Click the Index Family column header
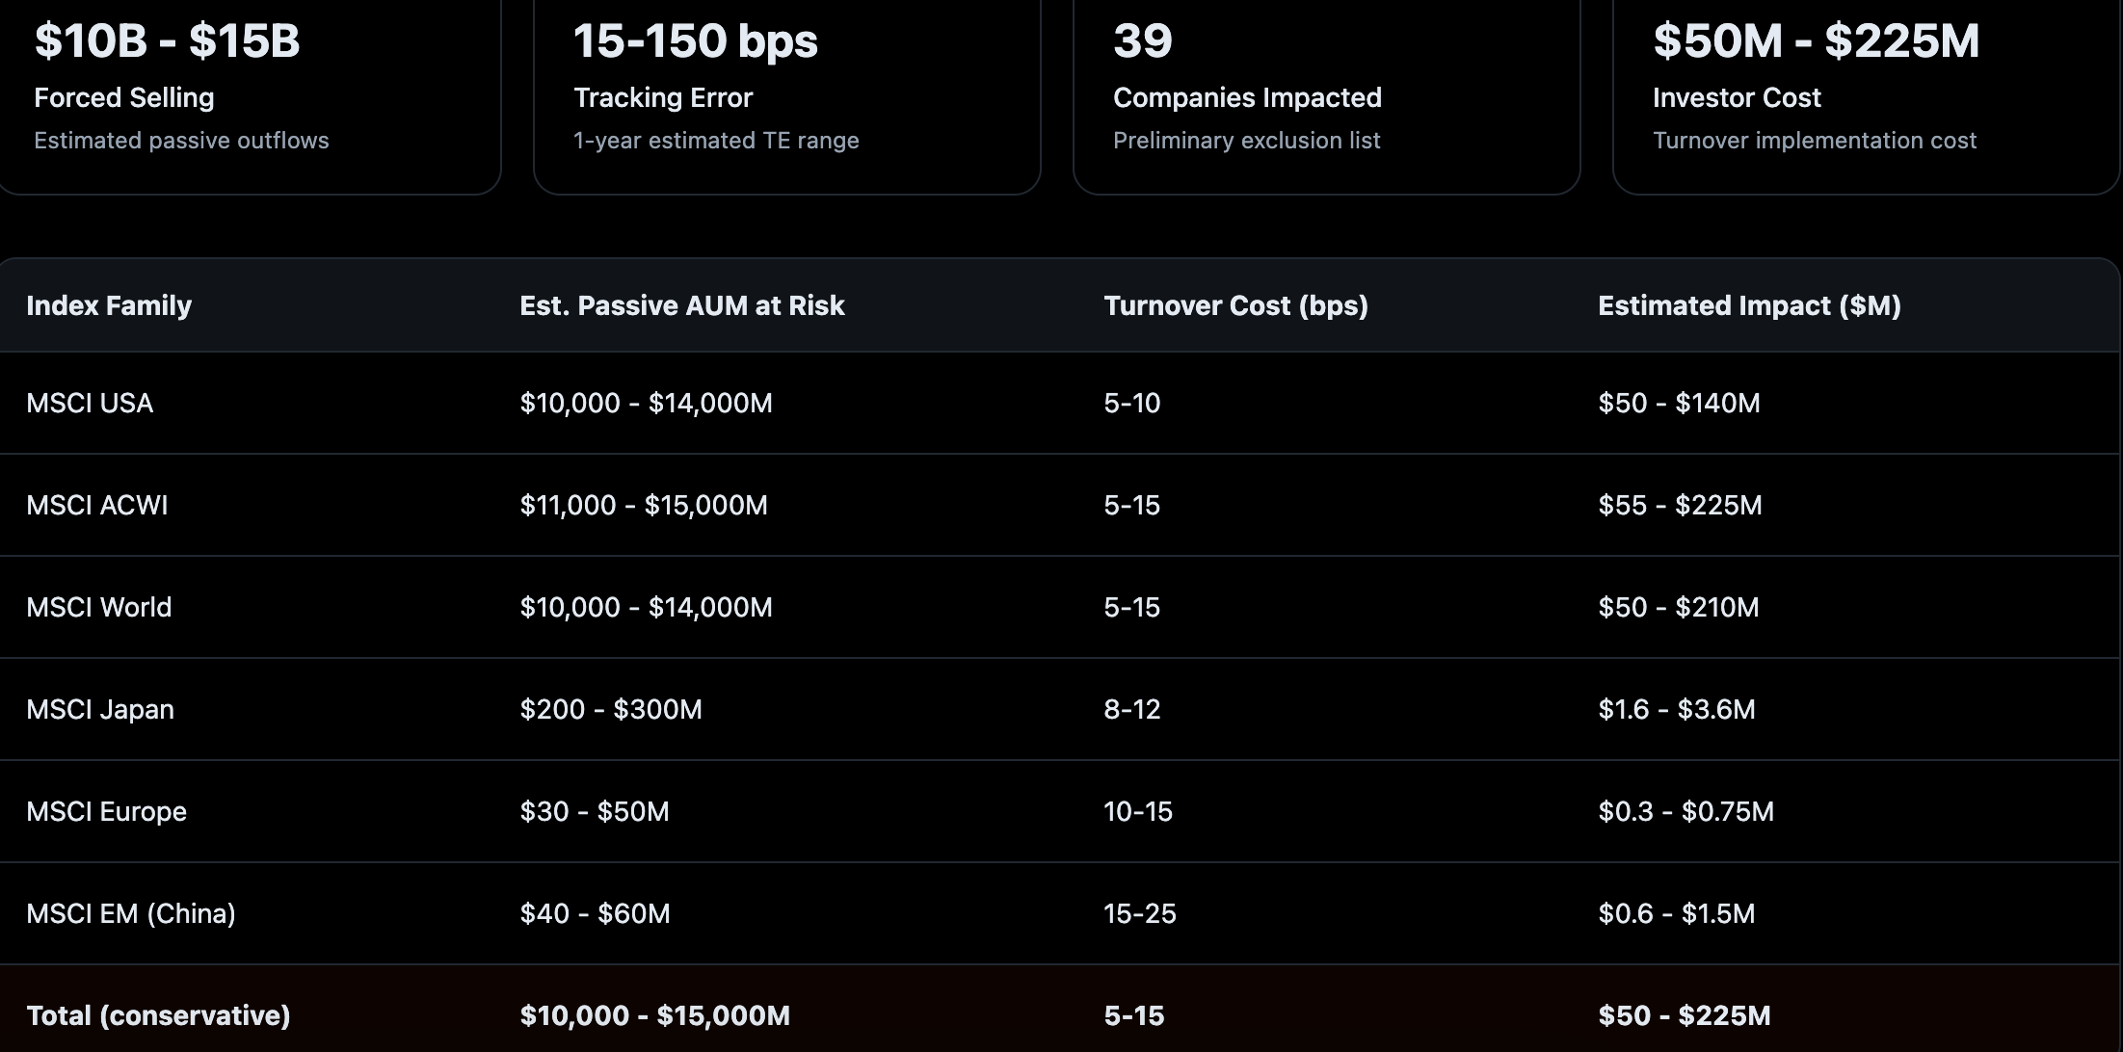2123x1052 pixels. (109, 305)
